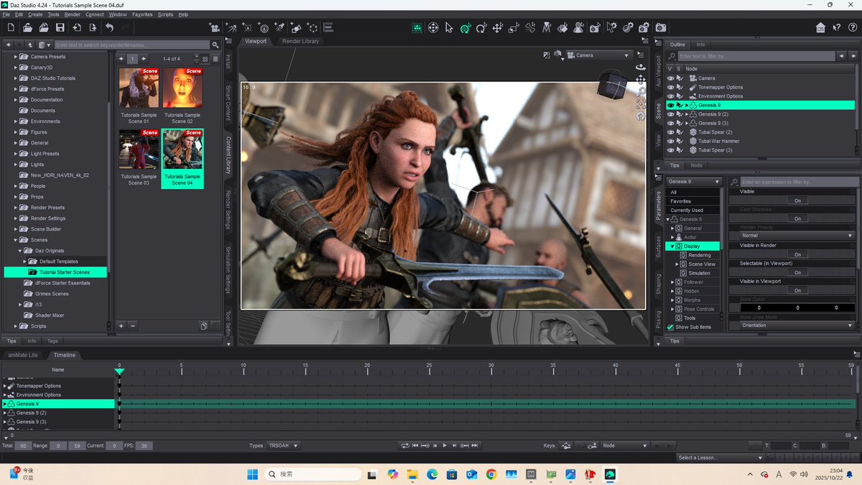Toggle the Visible in Render On switch
This screenshot has width=862, height=485.
point(797,254)
